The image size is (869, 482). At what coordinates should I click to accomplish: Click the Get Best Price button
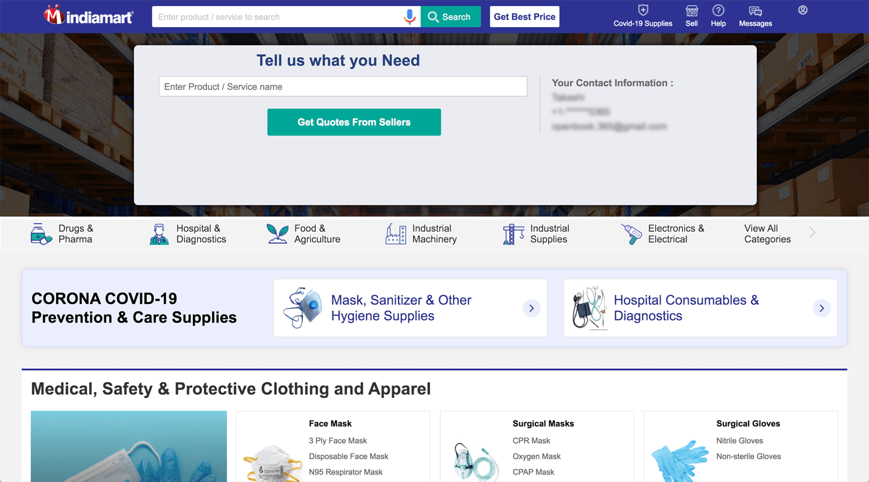(x=525, y=17)
